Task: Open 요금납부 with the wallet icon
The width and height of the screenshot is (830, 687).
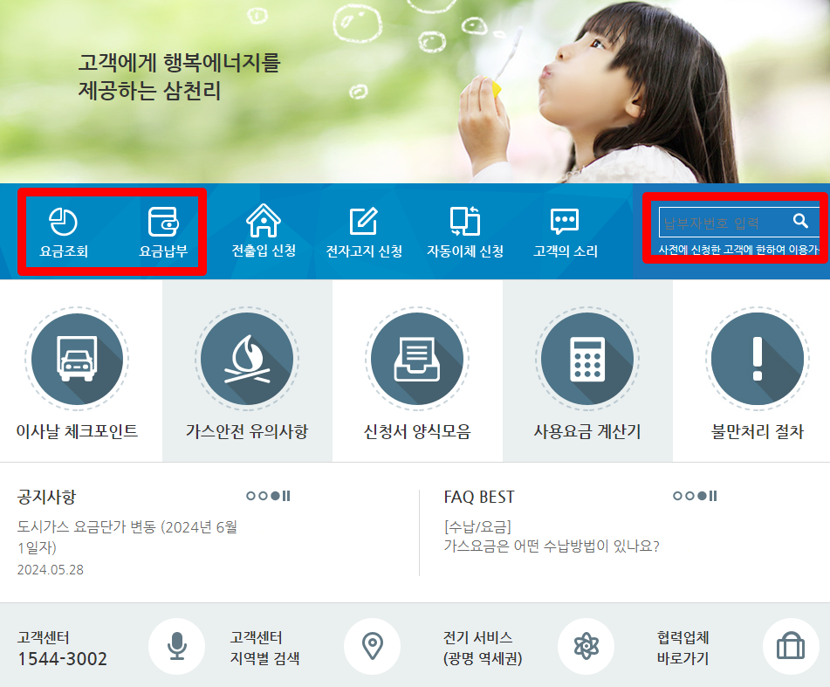Action: 165,221
